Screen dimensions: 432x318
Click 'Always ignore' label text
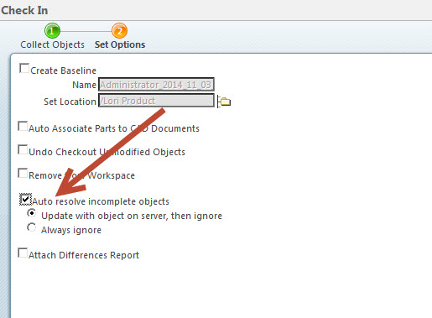point(71,230)
